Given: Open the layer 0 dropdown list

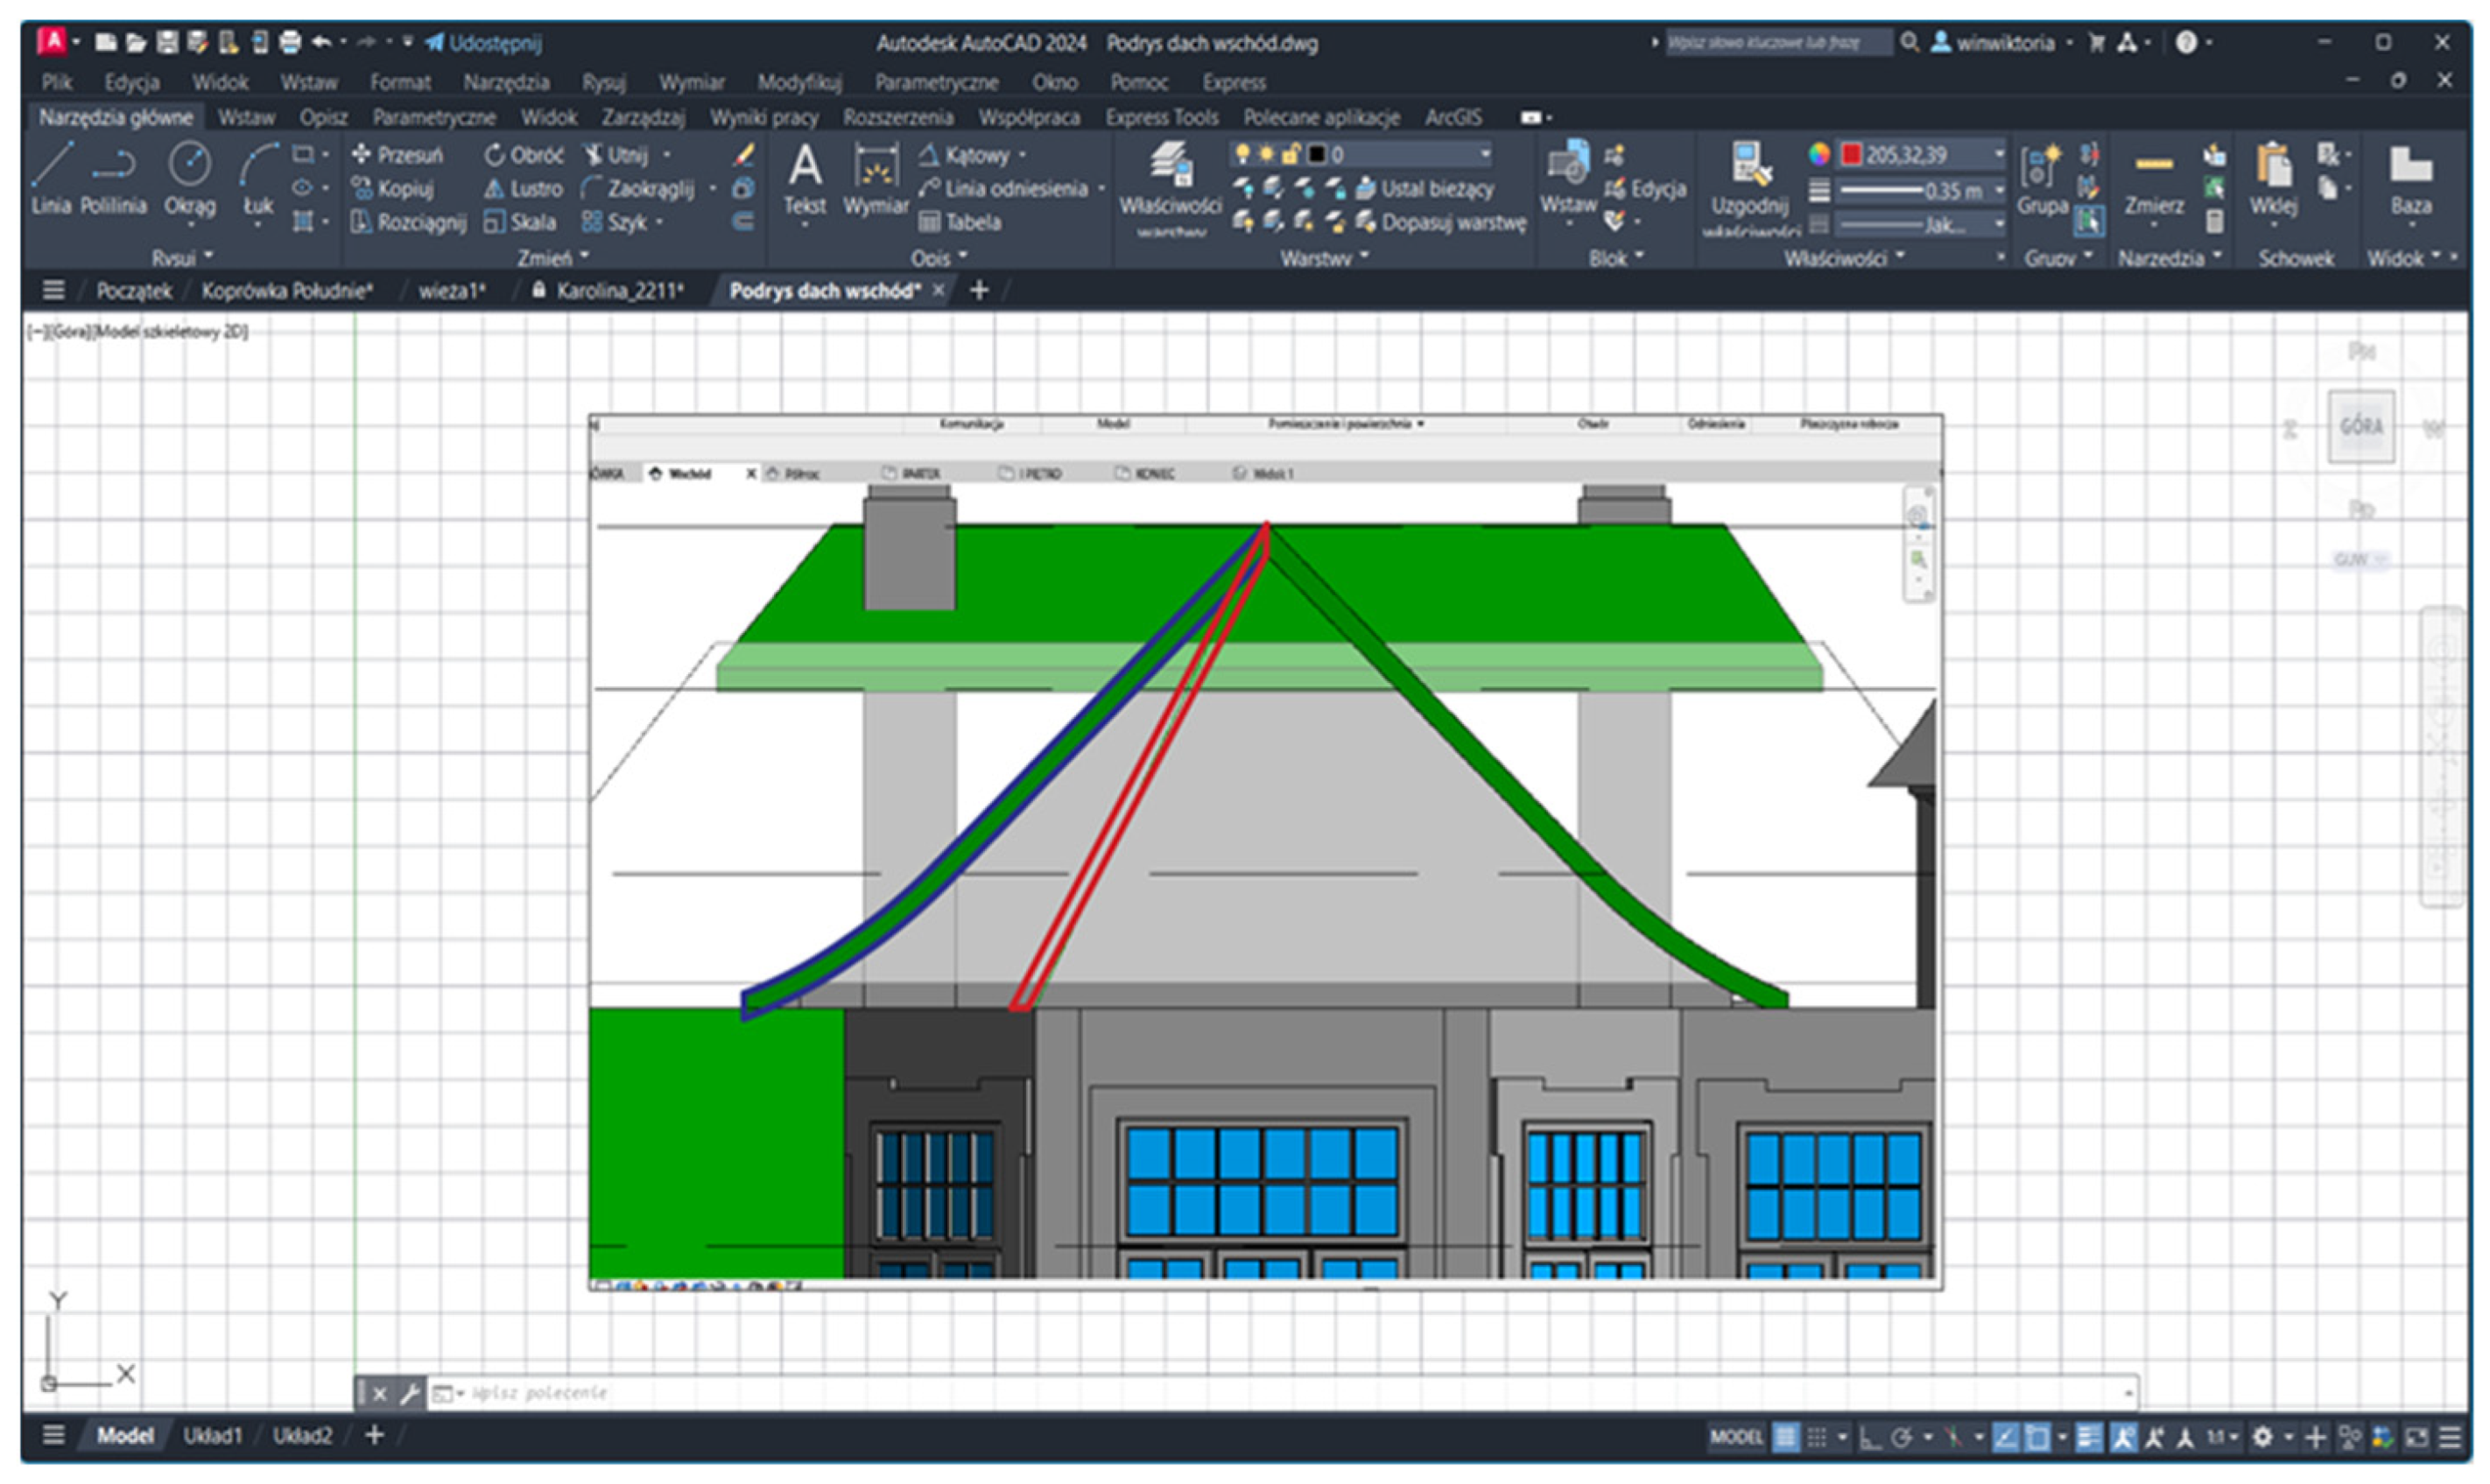Looking at the screenshot, I should click(x=1485, y=154).
